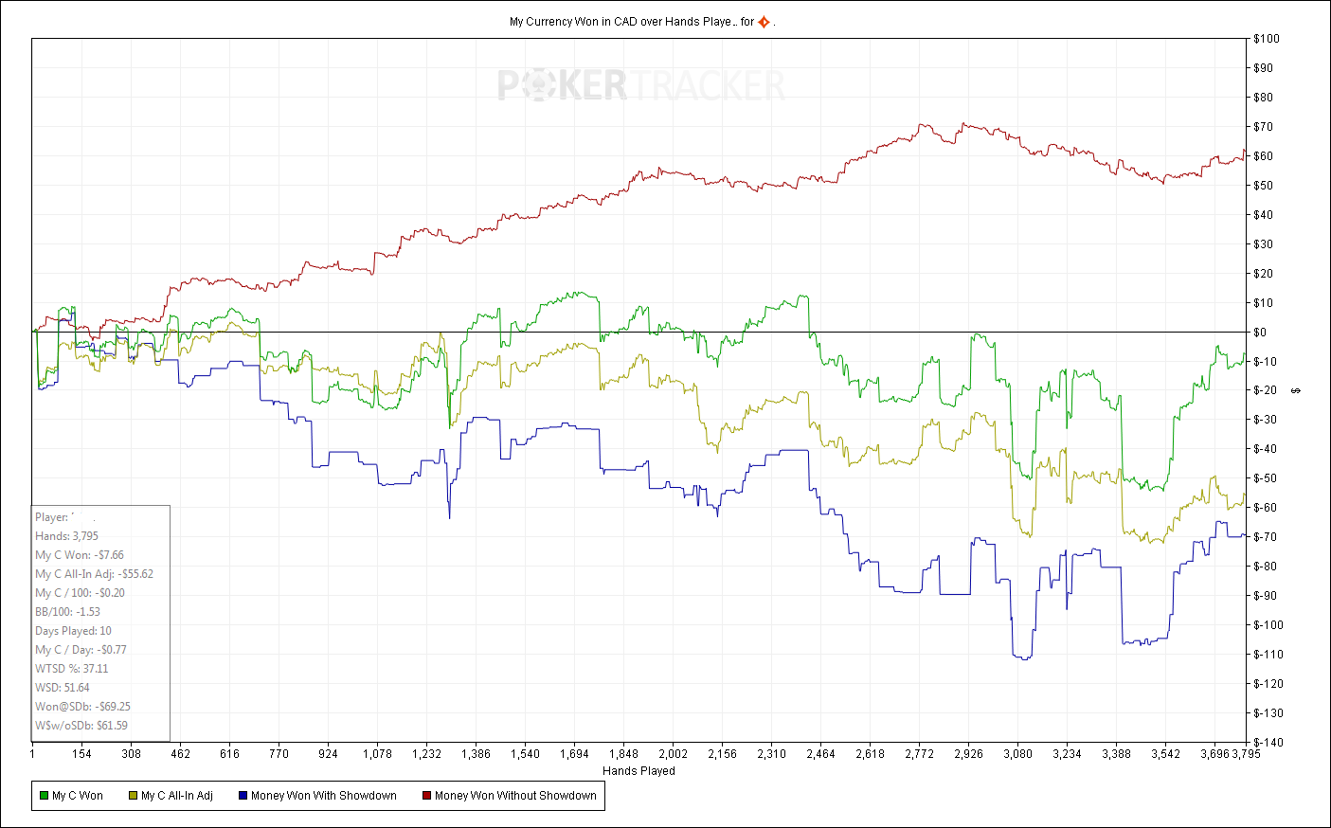Select the 'My C Won' legend label

pyautogui.click(x=78, y=796)
